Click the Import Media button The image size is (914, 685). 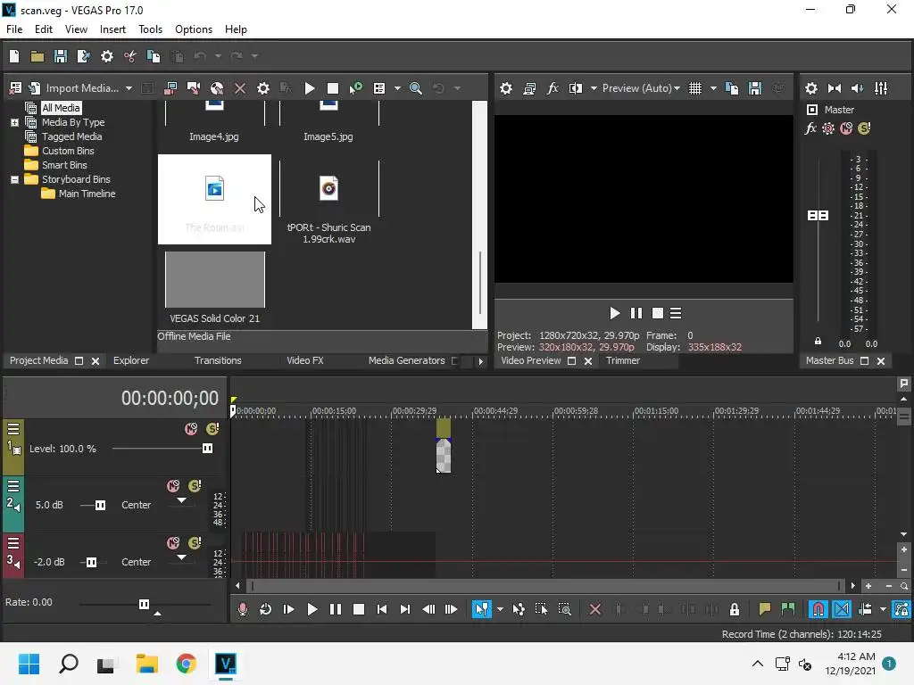pyautogui.click(x=74, y=88)
